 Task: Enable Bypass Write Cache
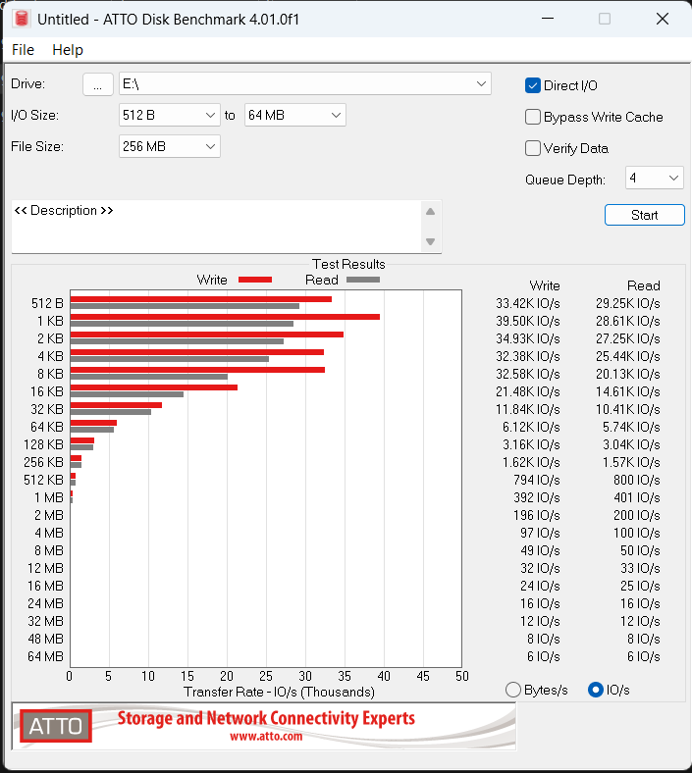[x=533, y=117]
